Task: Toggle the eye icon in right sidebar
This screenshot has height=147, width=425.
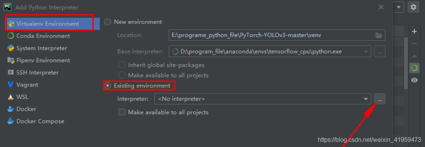Action: [x=414, y=80]
